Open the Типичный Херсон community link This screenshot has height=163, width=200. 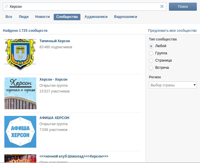click(x=55, y=41)
